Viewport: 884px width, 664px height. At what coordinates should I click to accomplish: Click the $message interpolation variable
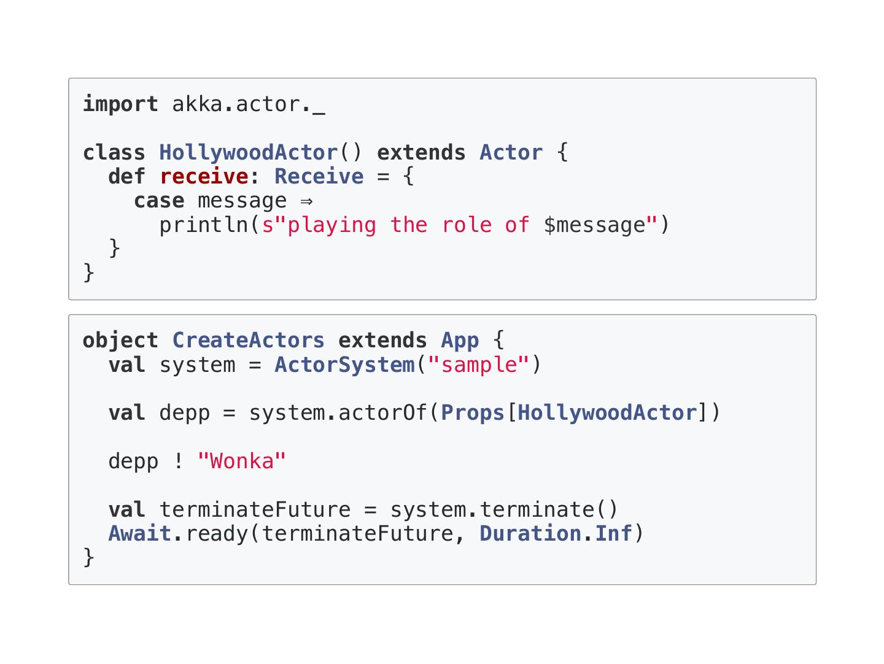[594, 225]
